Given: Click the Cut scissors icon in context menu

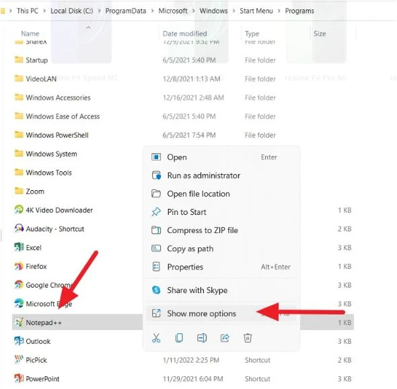Looking at the screenshot, I should tap(156, 338).
